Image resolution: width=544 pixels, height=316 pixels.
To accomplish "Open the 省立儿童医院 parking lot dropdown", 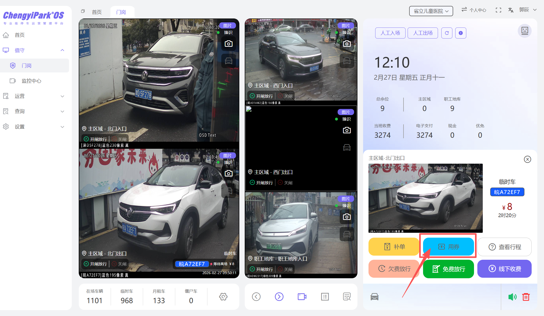I will [431, 11].
